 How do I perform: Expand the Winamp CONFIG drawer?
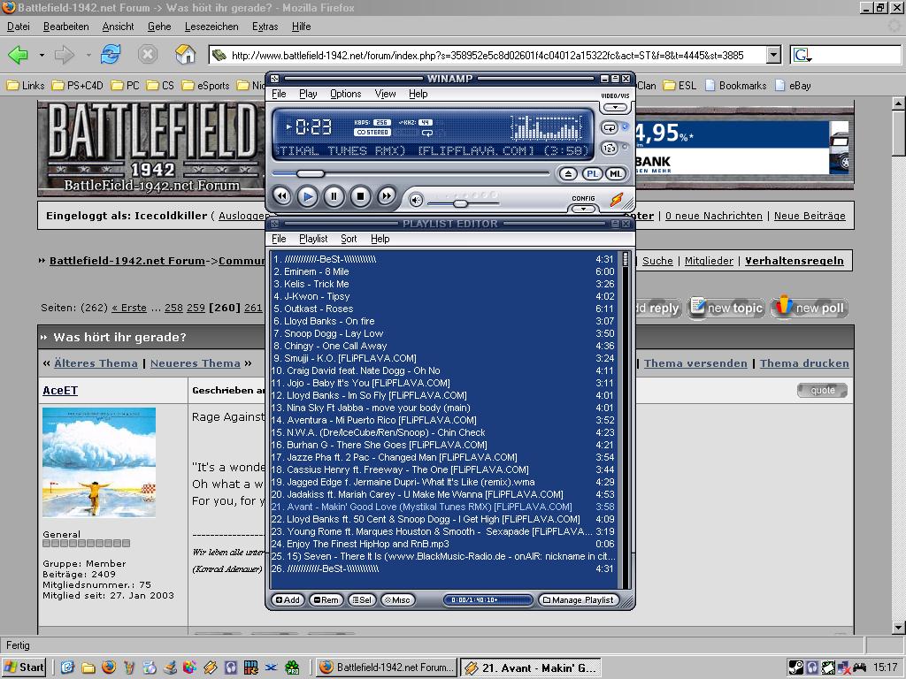click(584, 209)
